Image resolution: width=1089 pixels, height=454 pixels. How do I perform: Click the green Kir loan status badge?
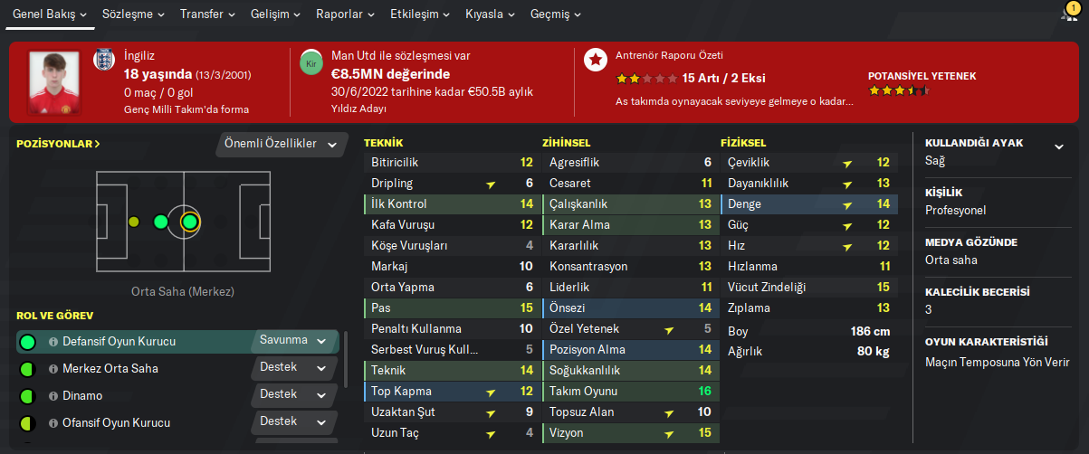(311, 61)
